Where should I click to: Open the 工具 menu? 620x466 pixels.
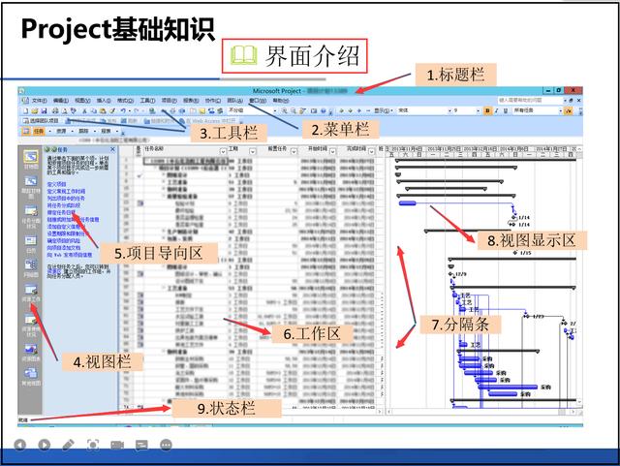147,101
